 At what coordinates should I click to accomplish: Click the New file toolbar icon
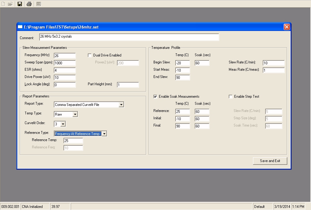pos(3,4)
